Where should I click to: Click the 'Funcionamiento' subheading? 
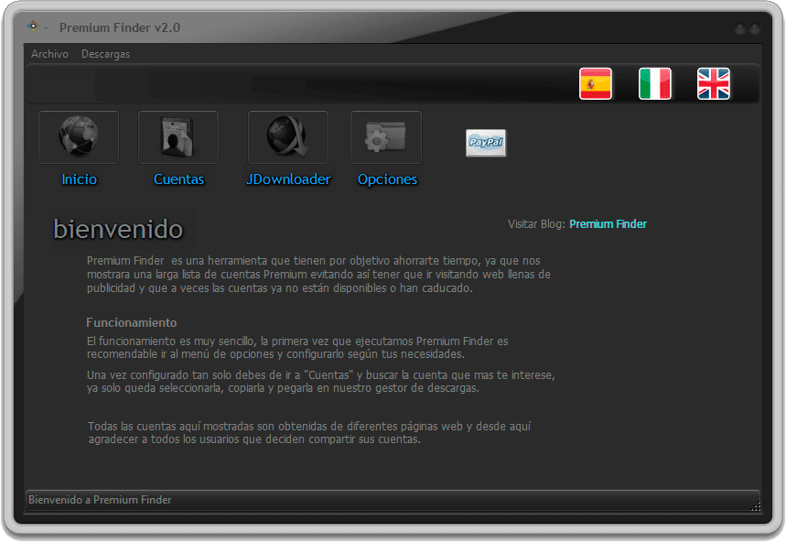click(132, 322)
